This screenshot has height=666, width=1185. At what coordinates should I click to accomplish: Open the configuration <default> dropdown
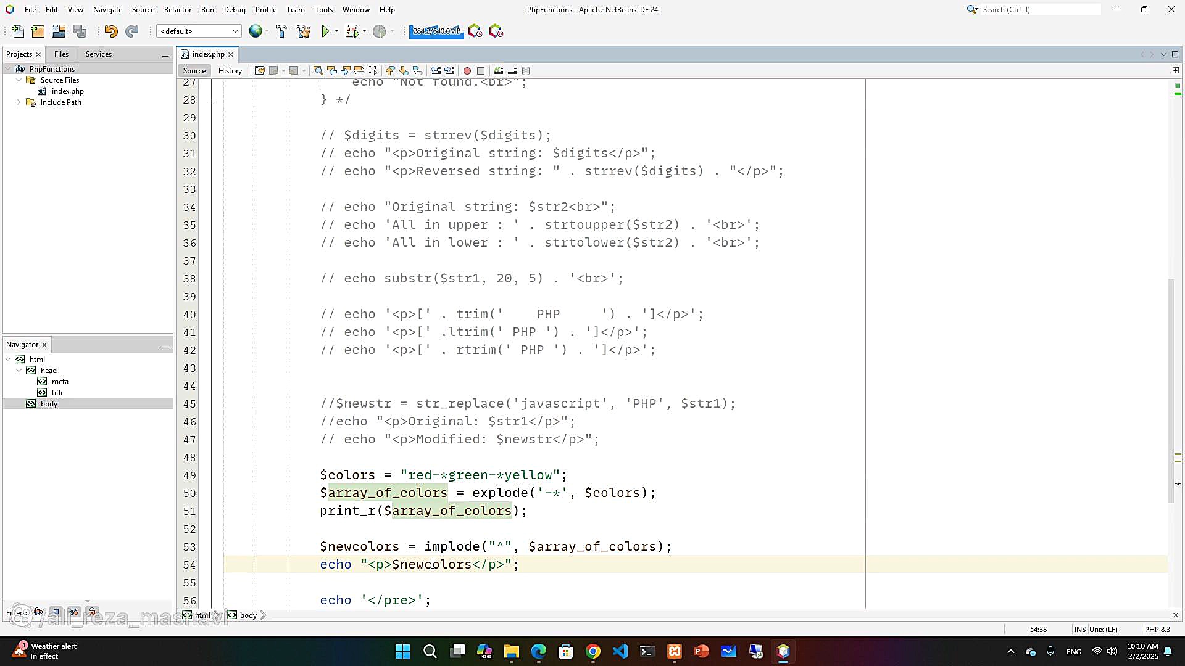(x=199, y=31)
